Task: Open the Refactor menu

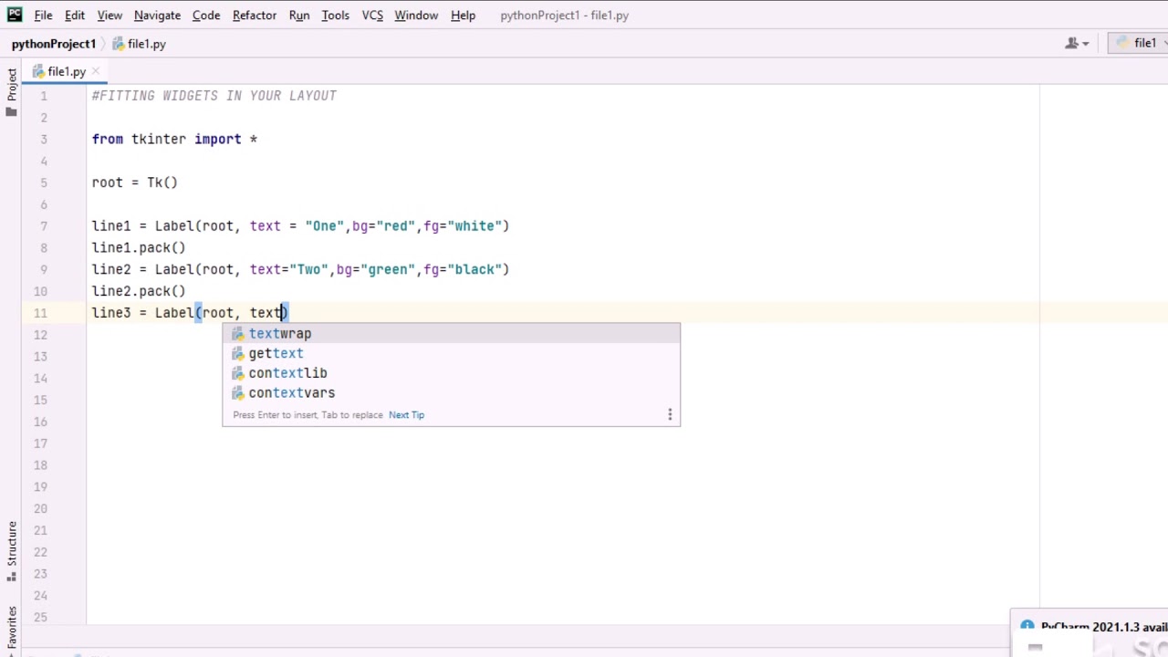Action: (255, 16)
